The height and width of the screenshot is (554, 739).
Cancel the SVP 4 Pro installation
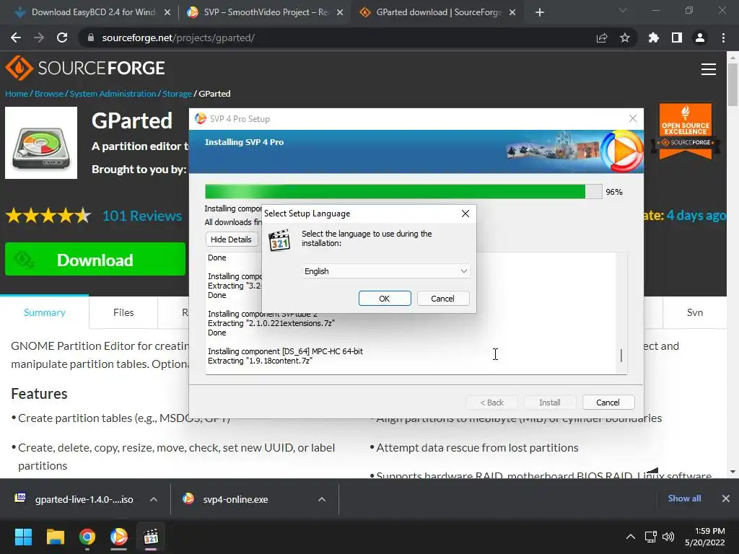(x=608, y=403)
